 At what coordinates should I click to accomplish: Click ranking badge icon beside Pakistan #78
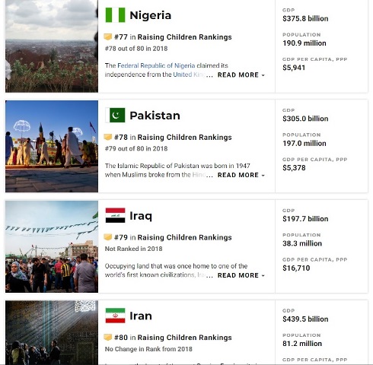click(108, 137)
